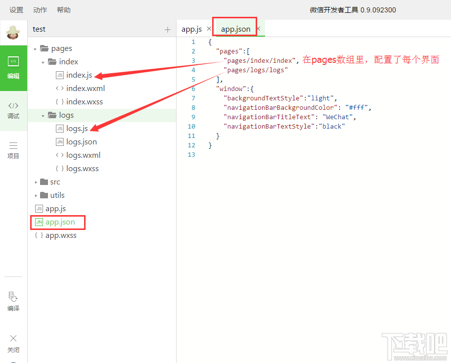Open index.wxss file
Viewport: 451px width, 363px height.
pyautogui.click(x=84, y=101)
